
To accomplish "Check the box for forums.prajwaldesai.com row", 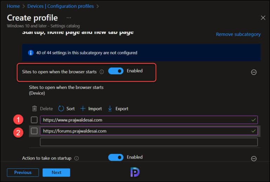I will (x=34, y=131).
